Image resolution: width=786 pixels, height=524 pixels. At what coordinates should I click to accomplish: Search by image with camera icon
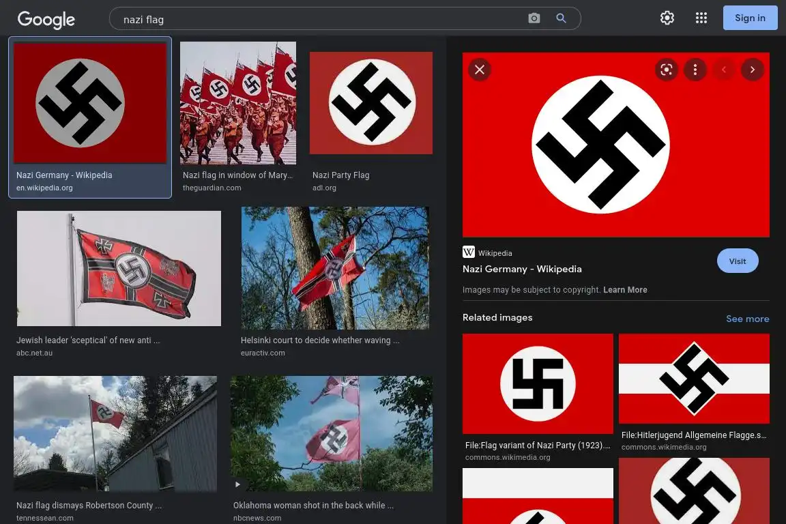click(x=534, y=18)
